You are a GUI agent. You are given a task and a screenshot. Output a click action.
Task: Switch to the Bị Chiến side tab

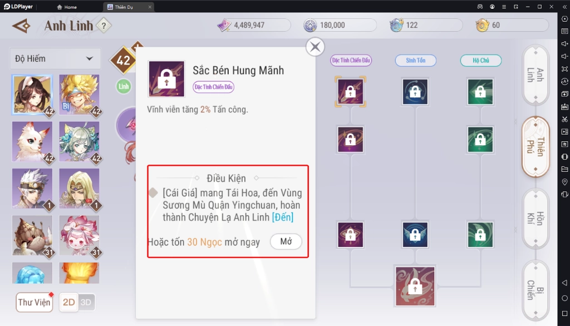point(535,290)
